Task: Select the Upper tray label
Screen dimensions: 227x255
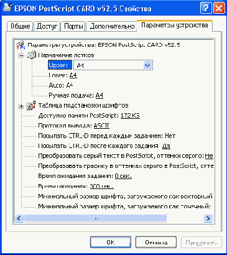Action: tap(60, 65)
